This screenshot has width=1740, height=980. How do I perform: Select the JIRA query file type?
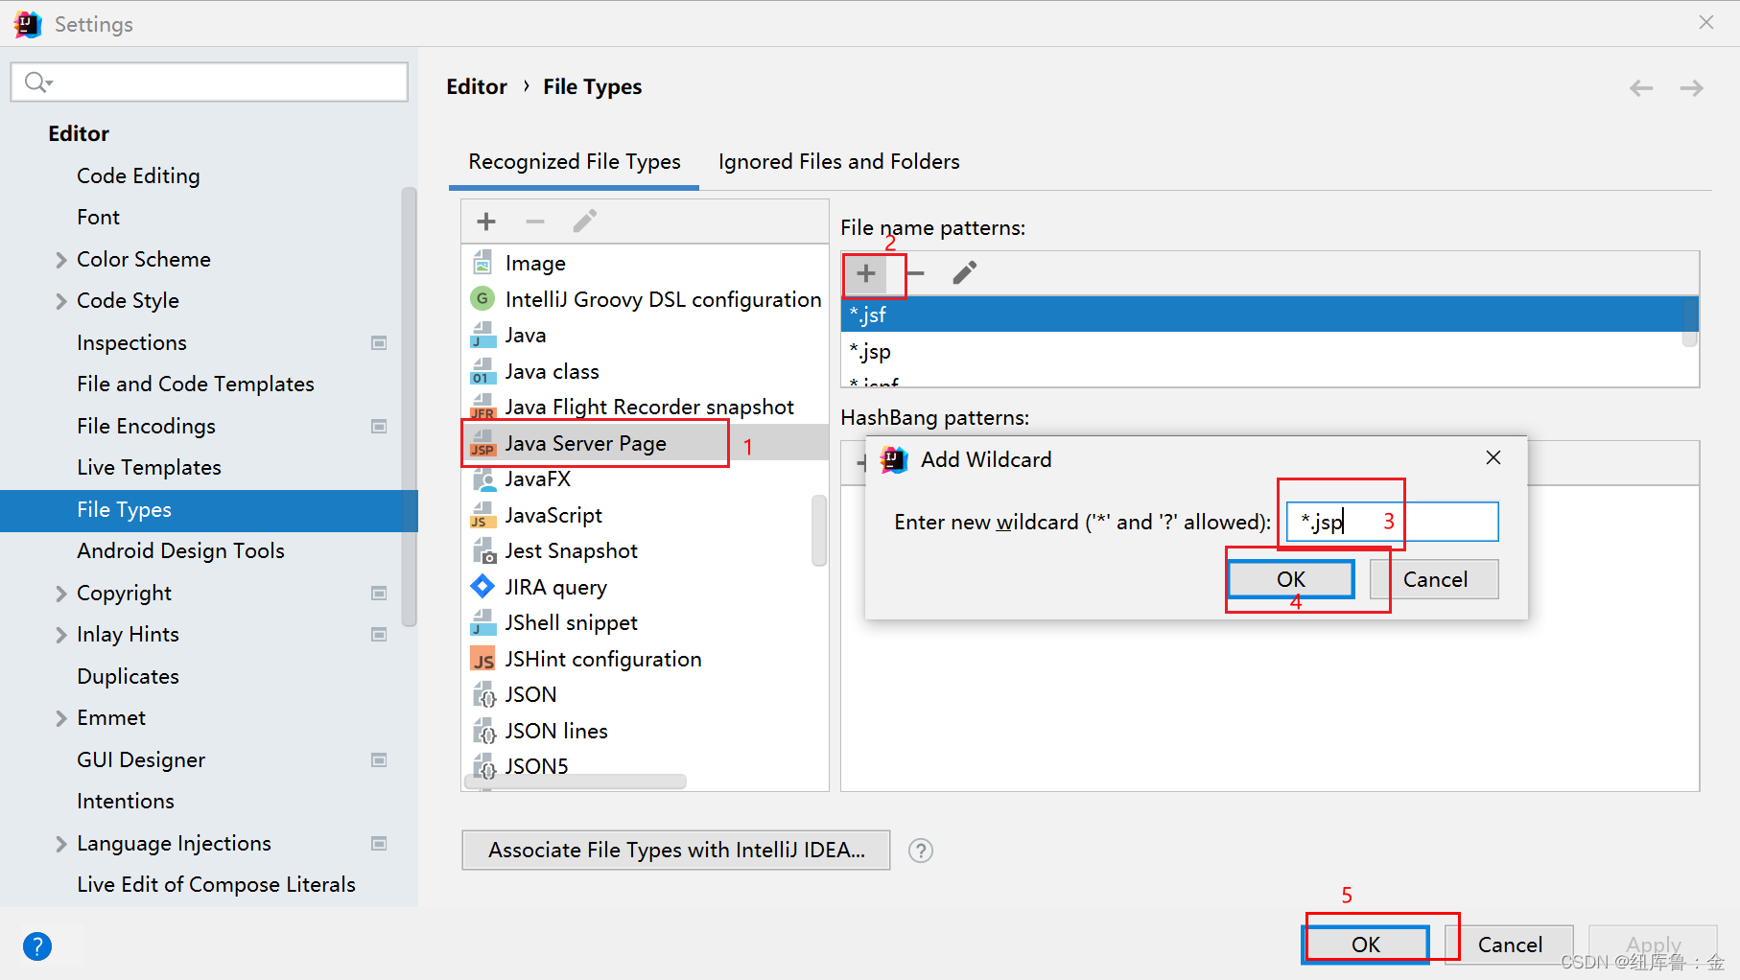[x=646, y=587]
